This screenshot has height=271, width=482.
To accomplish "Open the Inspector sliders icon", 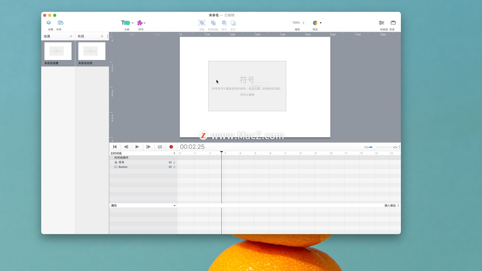I will click(x=381, y=23).
